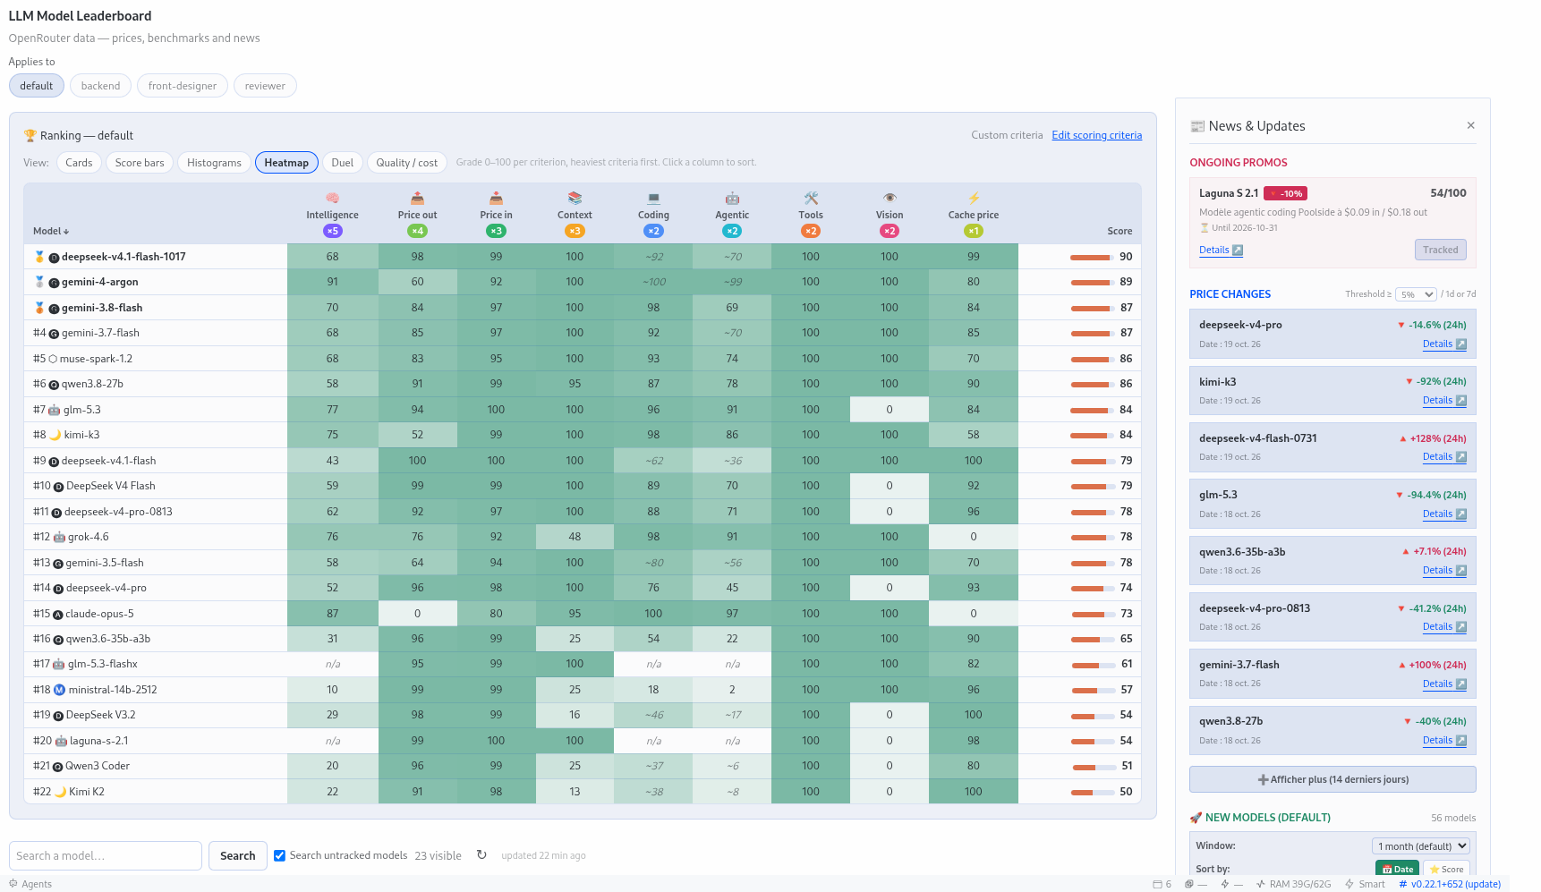Sort by the Intelligence brain icon column
The image size is (1541, 892).
click(332, 198)
